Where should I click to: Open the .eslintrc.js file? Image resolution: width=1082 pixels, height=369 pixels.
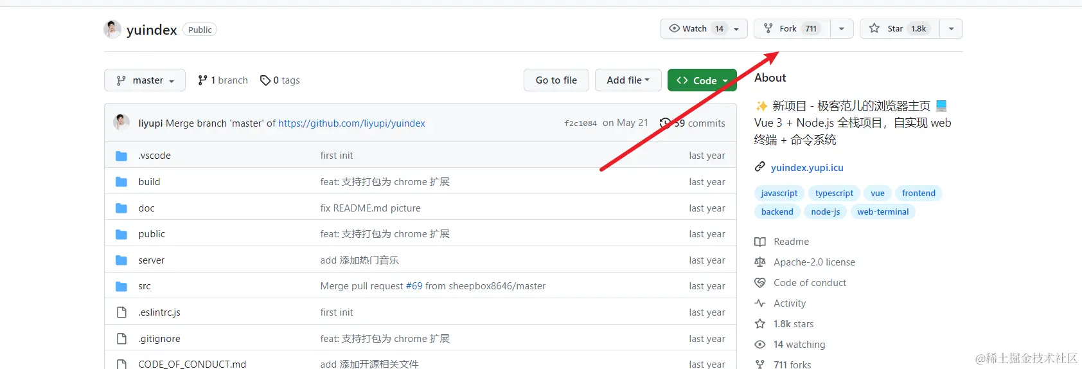[159, 312]
